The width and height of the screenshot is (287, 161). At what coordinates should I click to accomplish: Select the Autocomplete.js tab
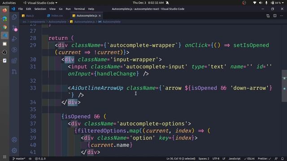pos(87,16)
